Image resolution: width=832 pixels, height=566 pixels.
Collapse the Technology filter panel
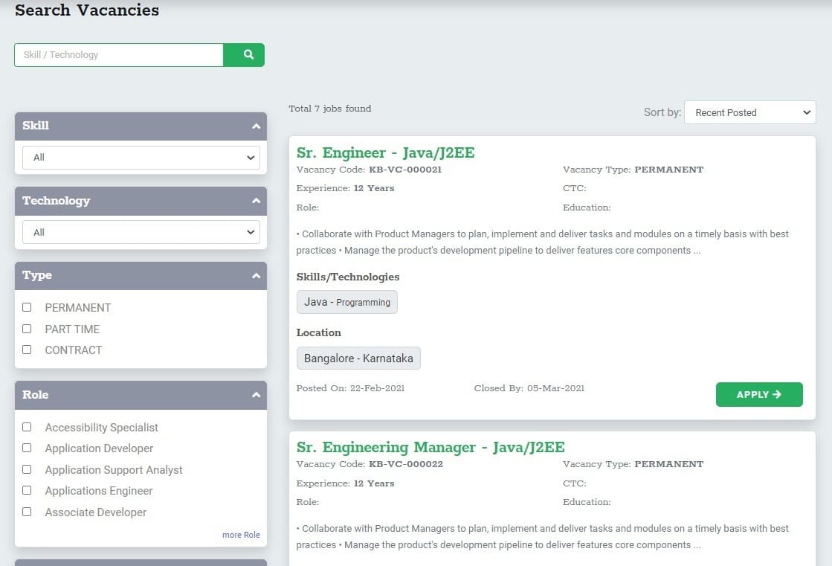(x=256, y=201)
